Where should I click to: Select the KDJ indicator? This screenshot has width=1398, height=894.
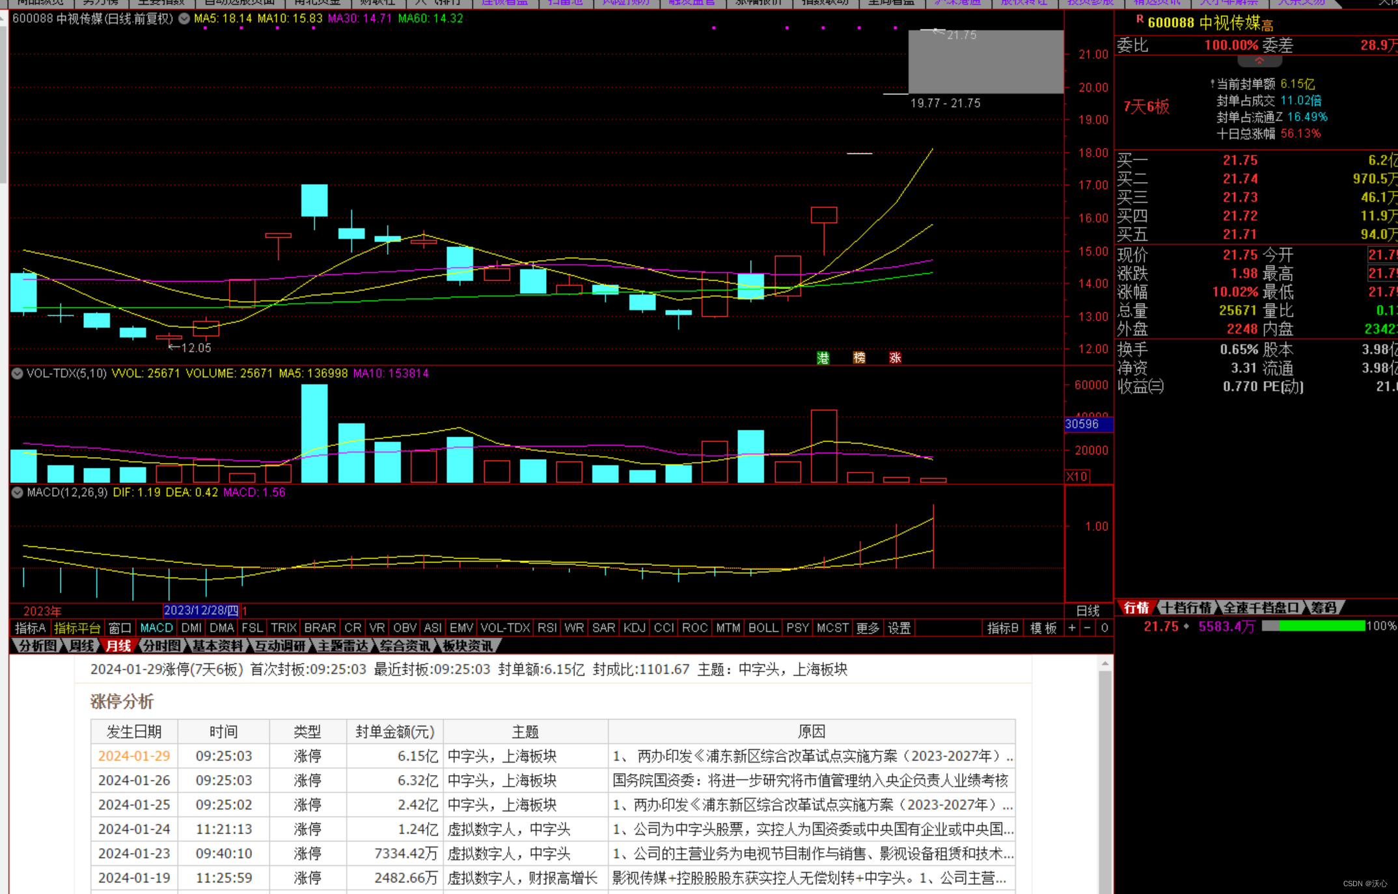coord(635,628)
